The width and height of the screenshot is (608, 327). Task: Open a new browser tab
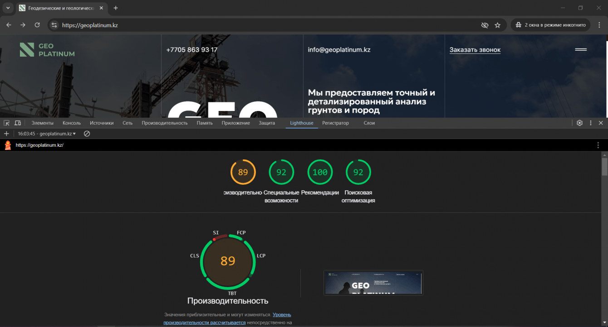[116, 8]
